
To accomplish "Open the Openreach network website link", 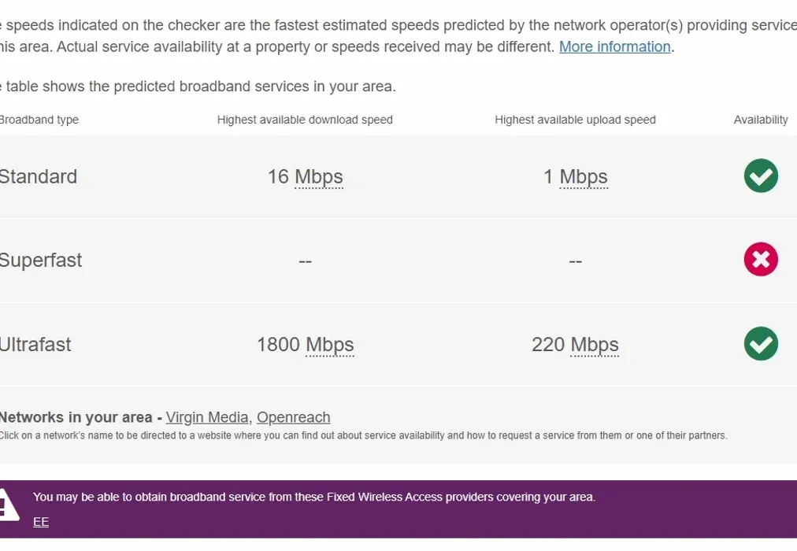I will pos(293,416).
